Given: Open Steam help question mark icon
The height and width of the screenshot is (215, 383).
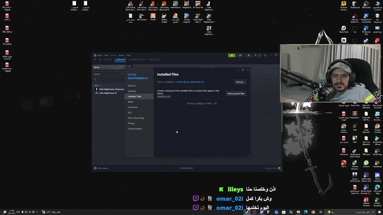Looking at the screenshot, I should 255,55.
